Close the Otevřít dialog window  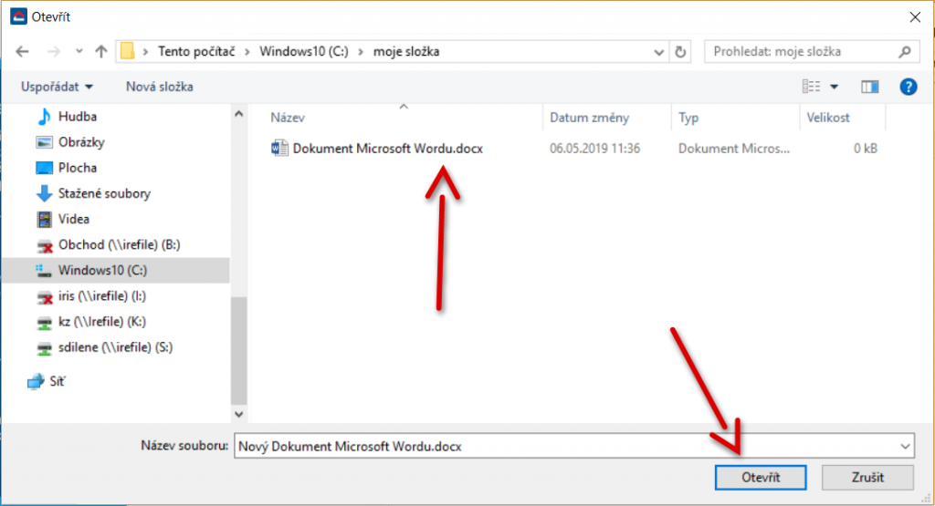(915, 17)
